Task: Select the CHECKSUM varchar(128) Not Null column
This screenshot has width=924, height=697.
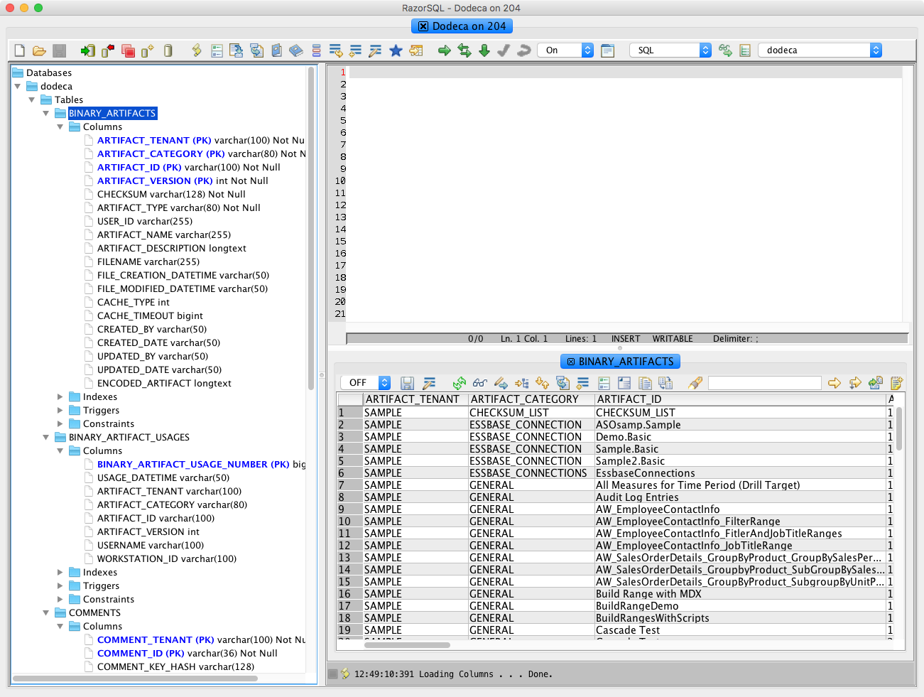Action: pyautogui.click(x=171, y=195)
